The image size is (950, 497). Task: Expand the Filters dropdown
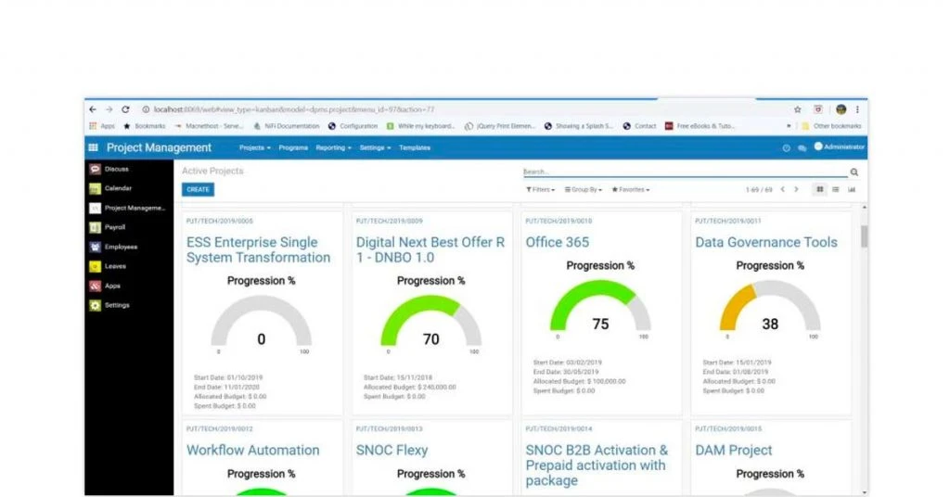coord(541,189)
